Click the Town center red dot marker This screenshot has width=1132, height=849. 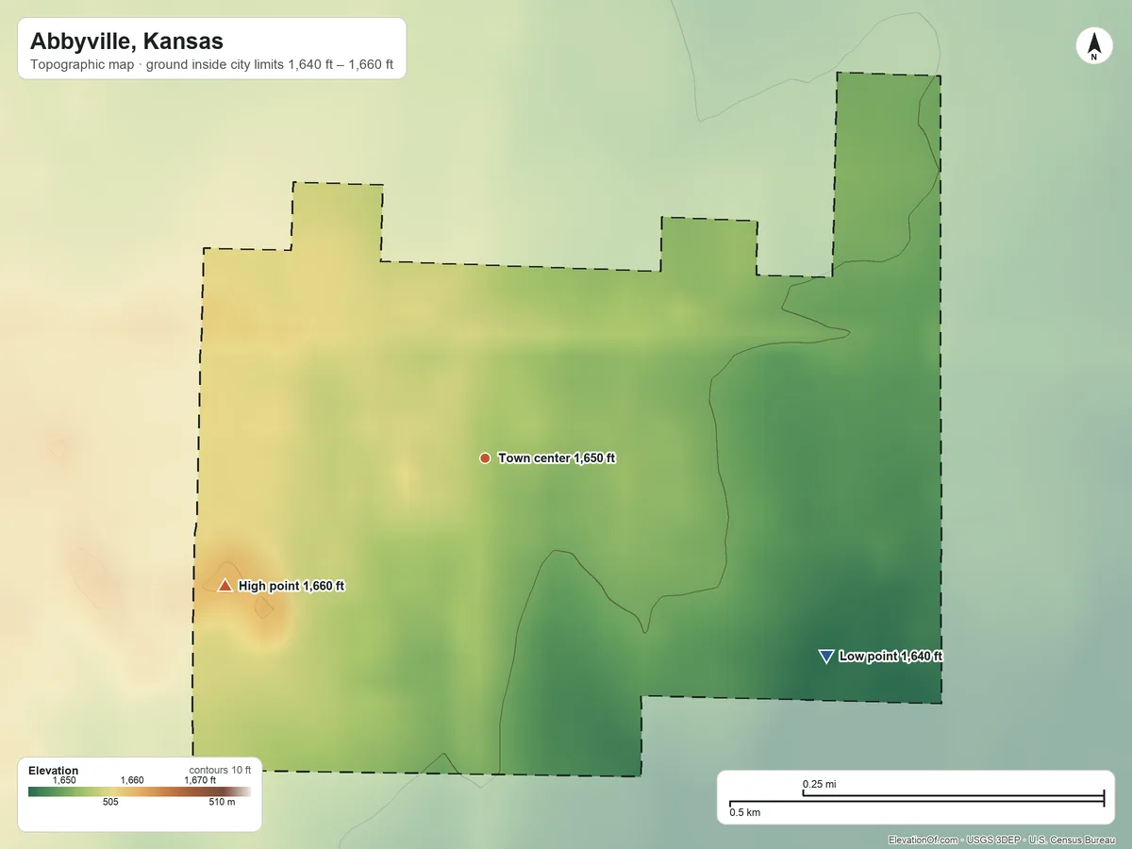click(485, 458)
